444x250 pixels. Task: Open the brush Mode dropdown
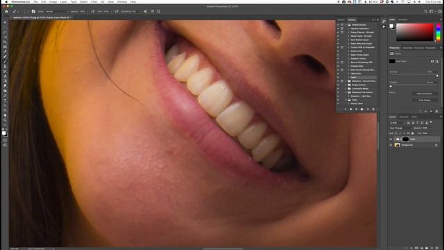[57, 12]
